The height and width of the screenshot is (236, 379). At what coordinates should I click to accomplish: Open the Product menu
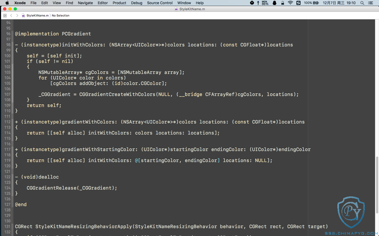119,3
